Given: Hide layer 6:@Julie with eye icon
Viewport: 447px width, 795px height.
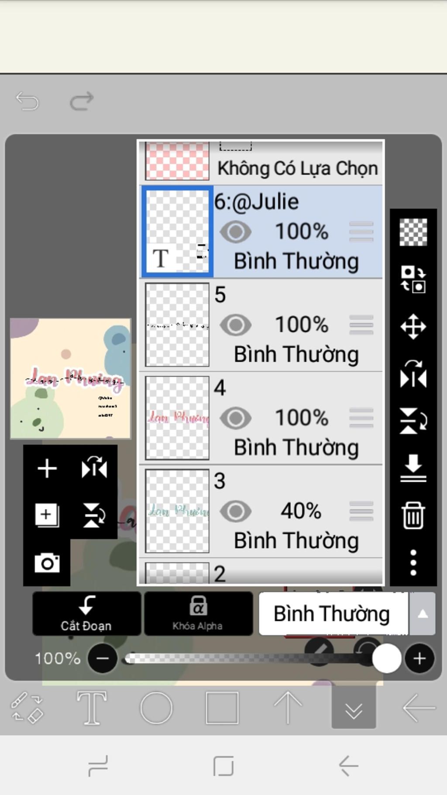Looking at the screenshot, I should 236,232.
